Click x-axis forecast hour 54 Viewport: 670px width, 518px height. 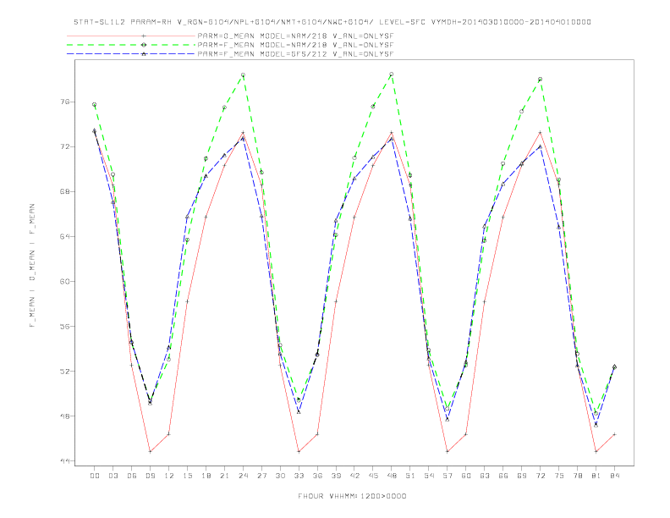click(429, 476)
